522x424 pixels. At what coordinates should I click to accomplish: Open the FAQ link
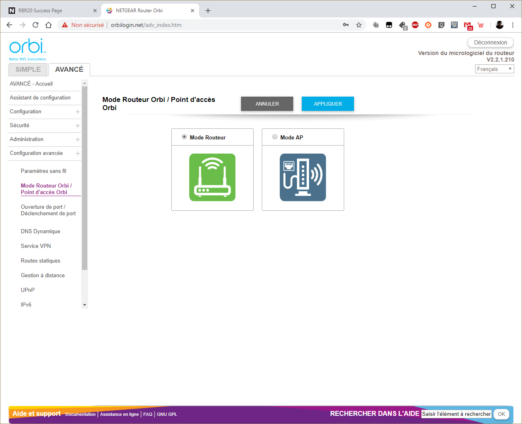click(x=148, y=414)
